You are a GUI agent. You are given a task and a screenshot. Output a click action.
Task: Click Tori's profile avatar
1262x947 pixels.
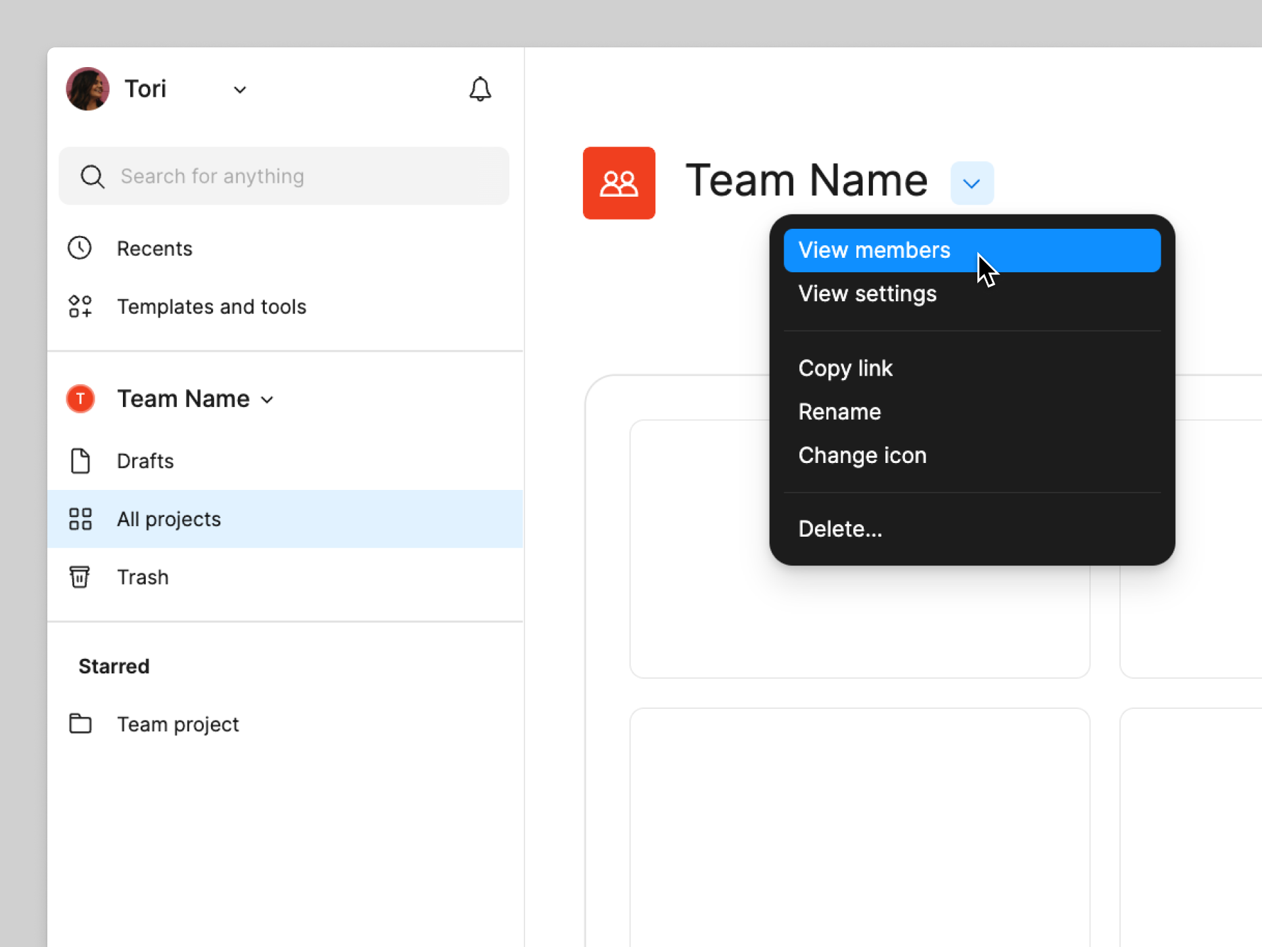point(87,89)
